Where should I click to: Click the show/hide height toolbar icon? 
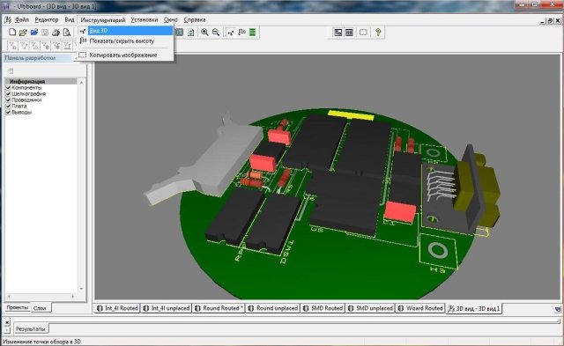241,33
